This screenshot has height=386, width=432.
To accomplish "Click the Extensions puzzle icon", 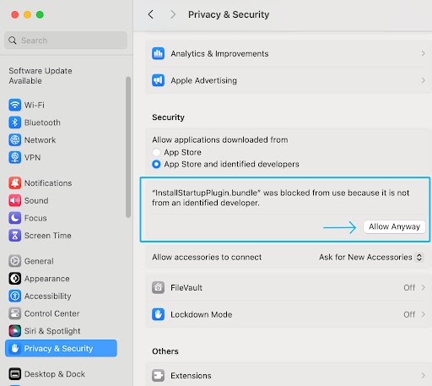I will point(158,375).
